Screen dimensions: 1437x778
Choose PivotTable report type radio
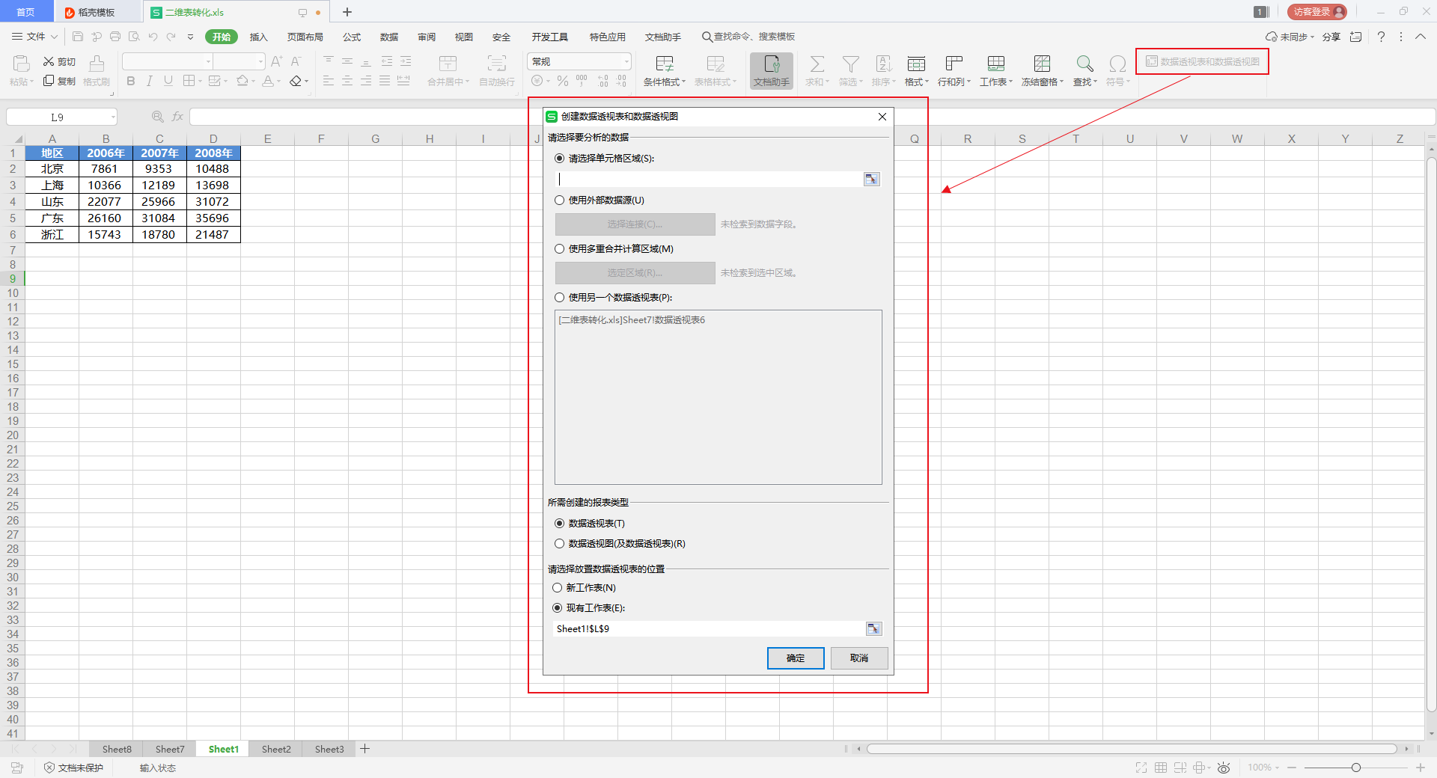coord(559,524)
